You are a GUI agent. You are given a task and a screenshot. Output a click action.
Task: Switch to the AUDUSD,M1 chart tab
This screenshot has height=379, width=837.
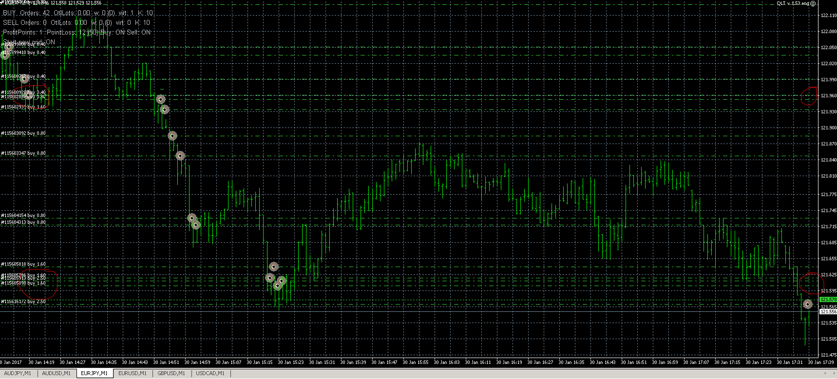56,374
